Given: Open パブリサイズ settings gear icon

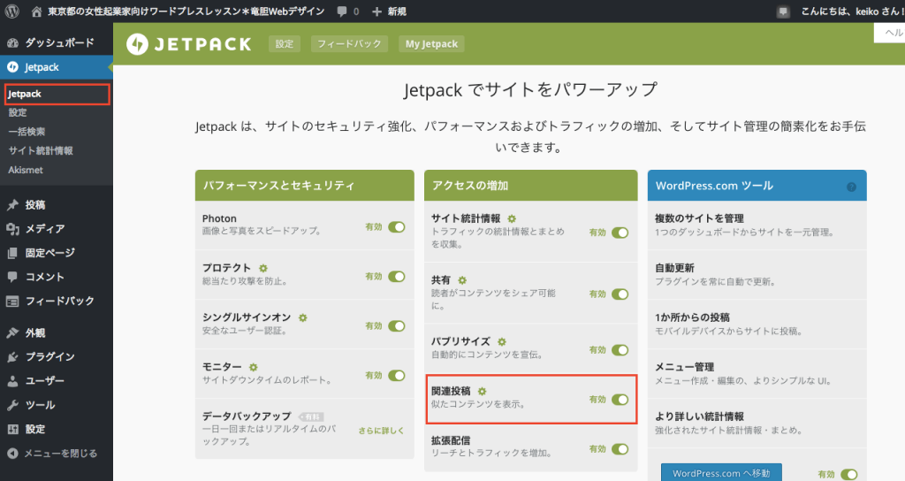Looking at the screenshot, I should pyautogui.click(x=502, y=342).
